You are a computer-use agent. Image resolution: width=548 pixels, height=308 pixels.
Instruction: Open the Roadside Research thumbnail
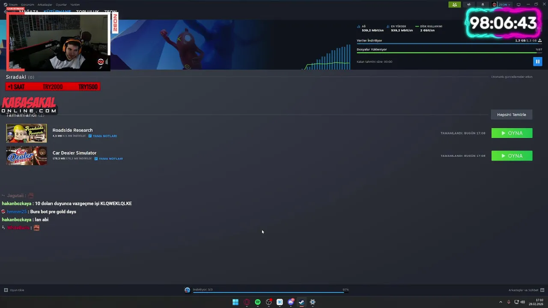point(27,133)
